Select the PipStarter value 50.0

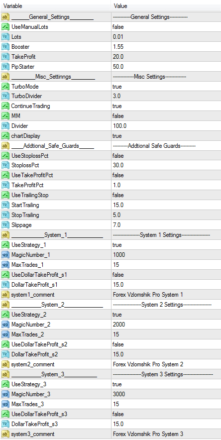(118, 67)
